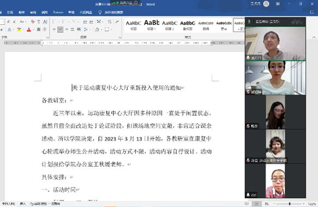Image resolution: width=318 pixels, height=207 pixels.
Task: Click the Sort (A-Z) icon in paragraph group
Action: tap(110, 21)
